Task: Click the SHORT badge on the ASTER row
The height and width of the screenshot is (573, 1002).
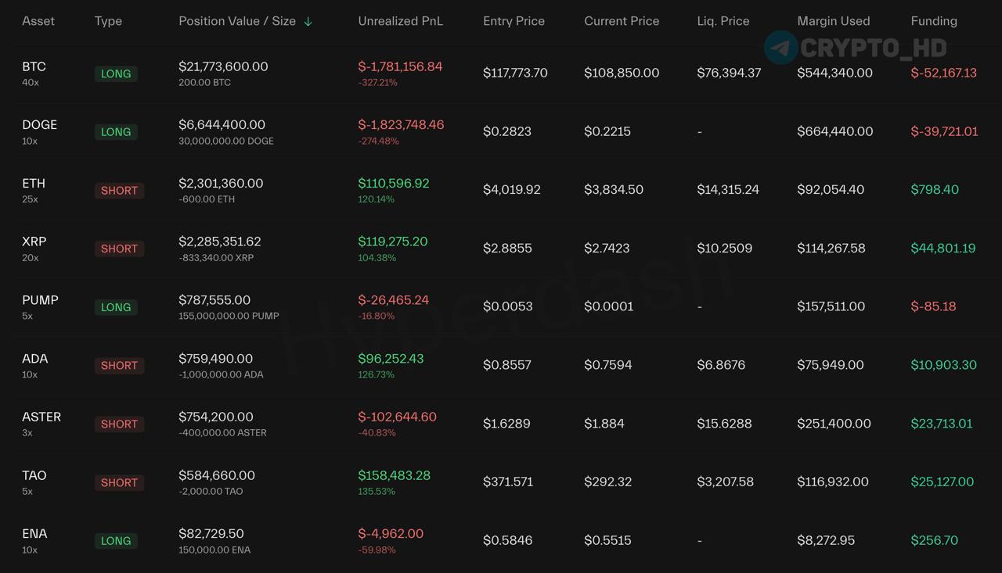Action: click(119, 424)
